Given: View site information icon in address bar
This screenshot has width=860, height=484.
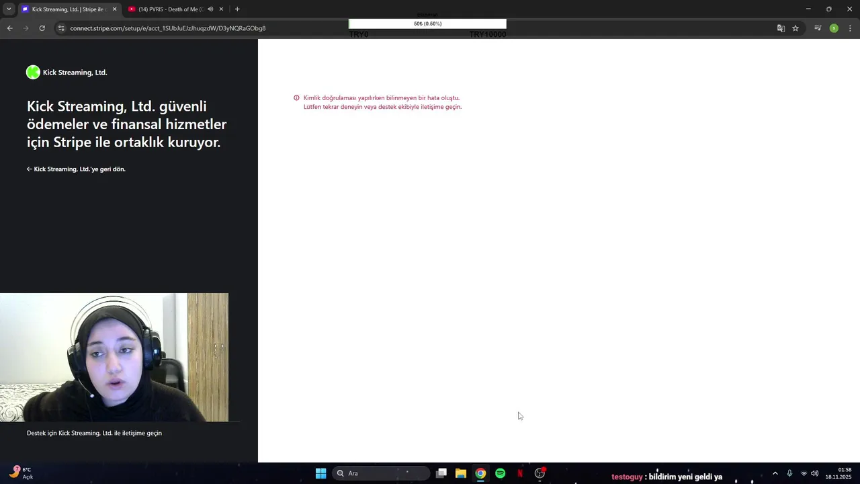Looking at the screenshot, I should [61, 28].
